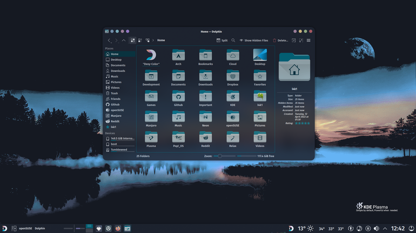Viewport: 416px width, 233px height.
Task: Select the Tumbleweed device
Action: [120, 150]
